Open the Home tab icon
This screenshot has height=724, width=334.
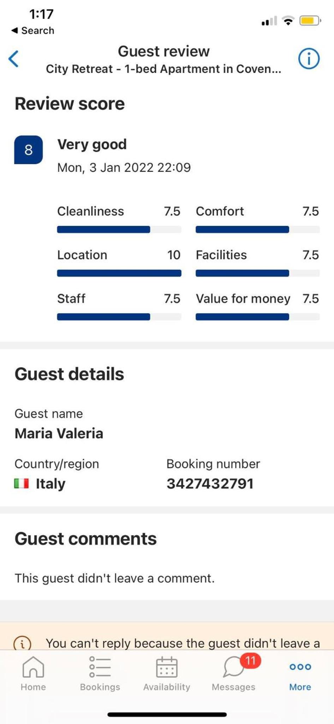(33, 667)
